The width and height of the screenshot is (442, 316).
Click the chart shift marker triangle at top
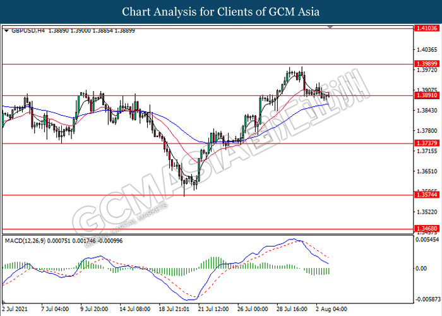click(330, 27)
